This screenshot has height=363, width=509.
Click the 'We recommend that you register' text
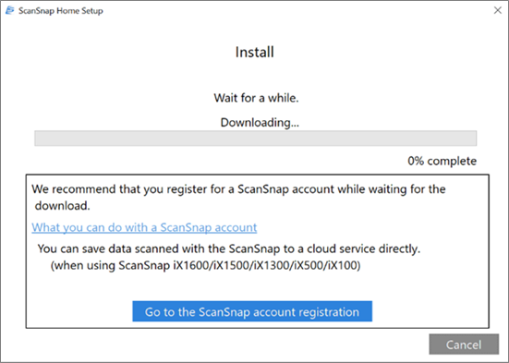pyautogui.click(x=238, y=197)
